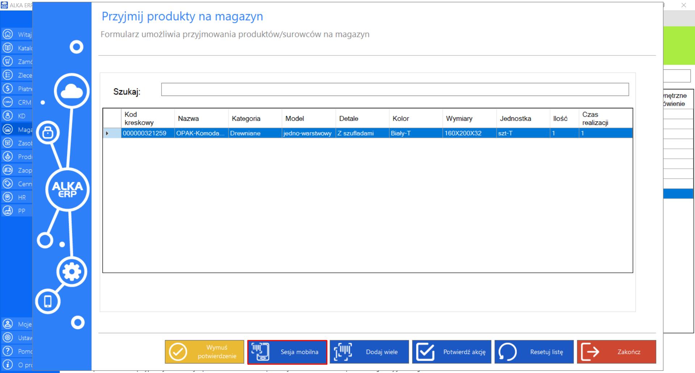695x373 pixels.
Task: Click the Sesja mobilna button
Action: coord(287,352)
